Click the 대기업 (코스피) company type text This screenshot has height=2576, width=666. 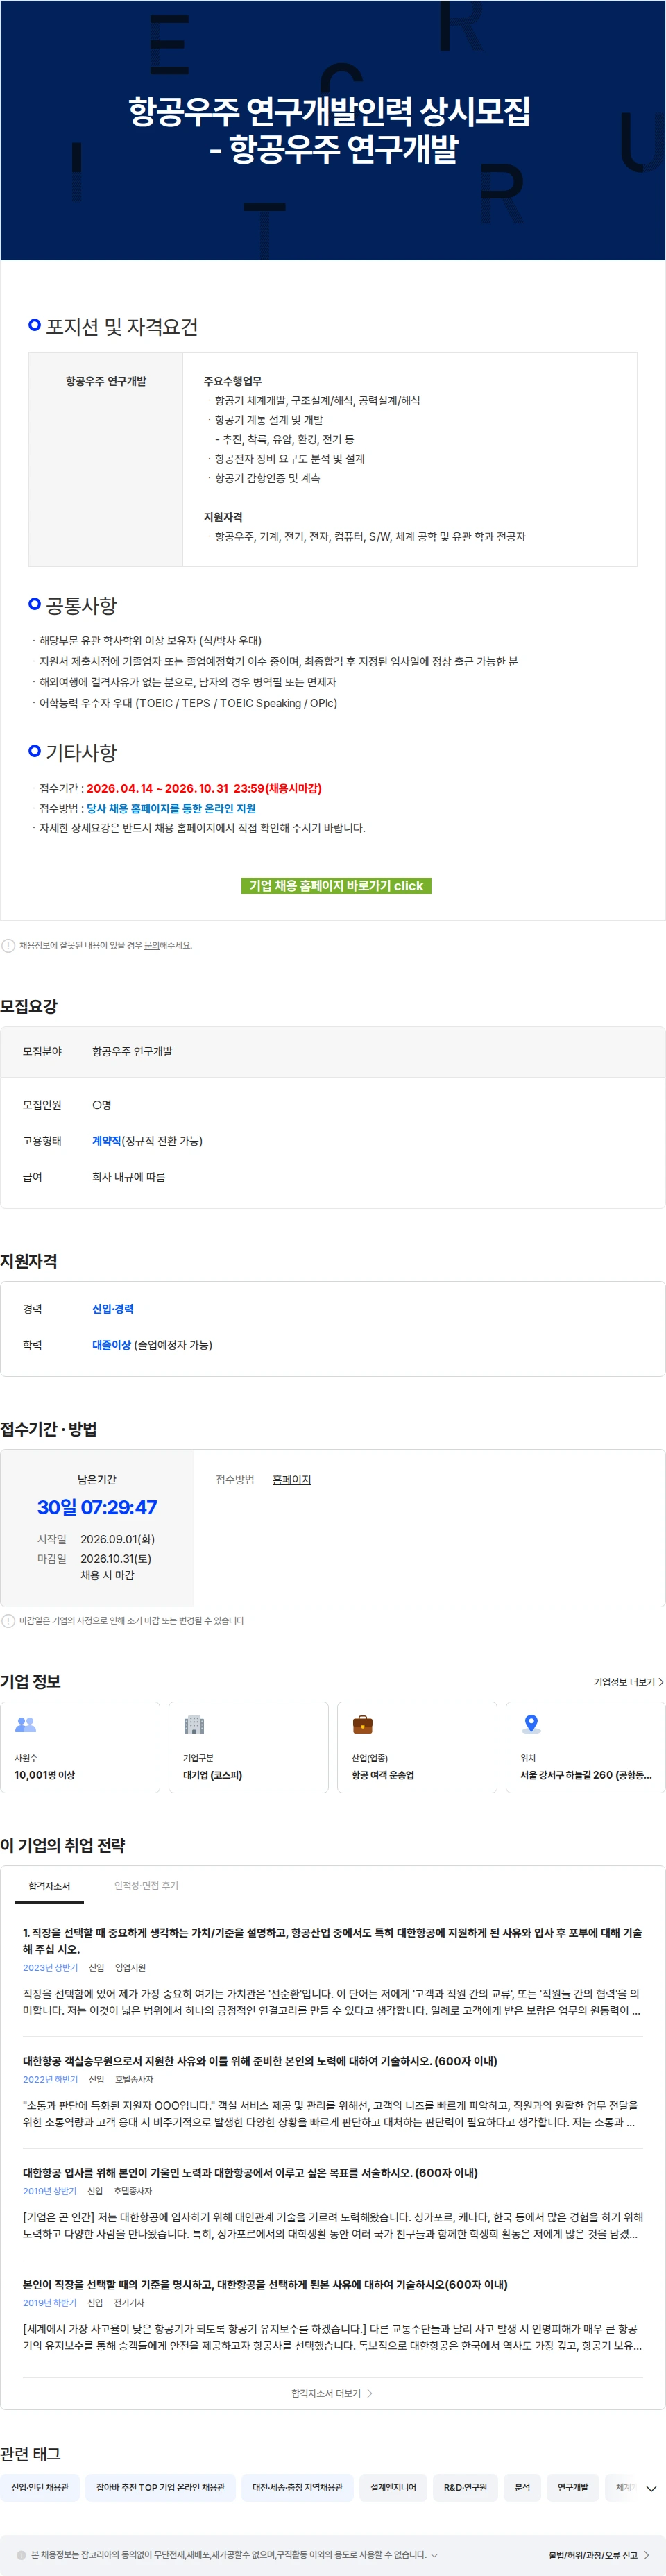212,1774
